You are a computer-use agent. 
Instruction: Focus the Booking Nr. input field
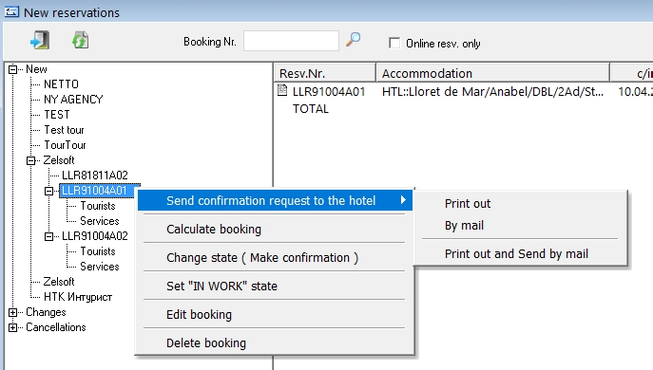coord(291,41)
